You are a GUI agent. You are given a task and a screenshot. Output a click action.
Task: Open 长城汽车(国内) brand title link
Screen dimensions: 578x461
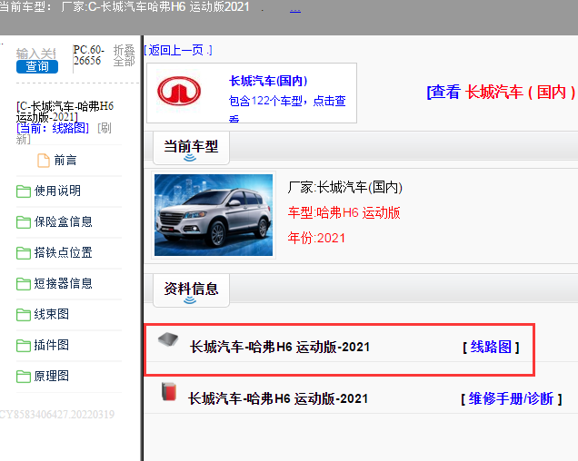click(x=268, y=81)
